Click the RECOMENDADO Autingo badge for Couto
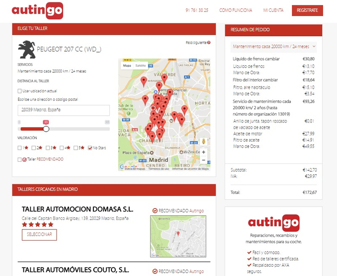 coord(178,271)
